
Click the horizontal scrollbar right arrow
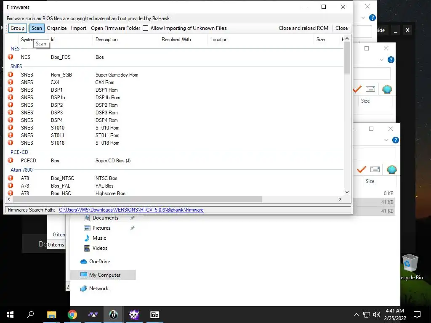pos(340,199)
